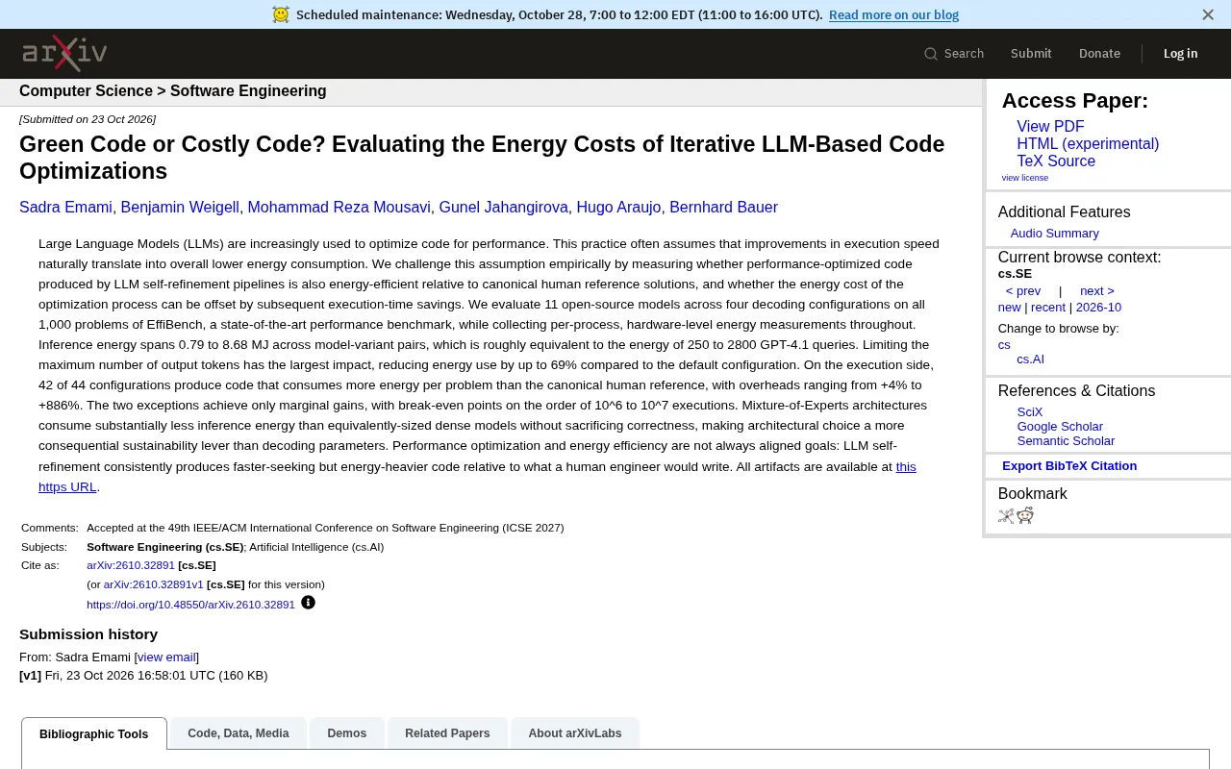The image size is (1231, 769).
Task: Bookmark on BibSonomy icon
Action: [x=1006, y=515]
